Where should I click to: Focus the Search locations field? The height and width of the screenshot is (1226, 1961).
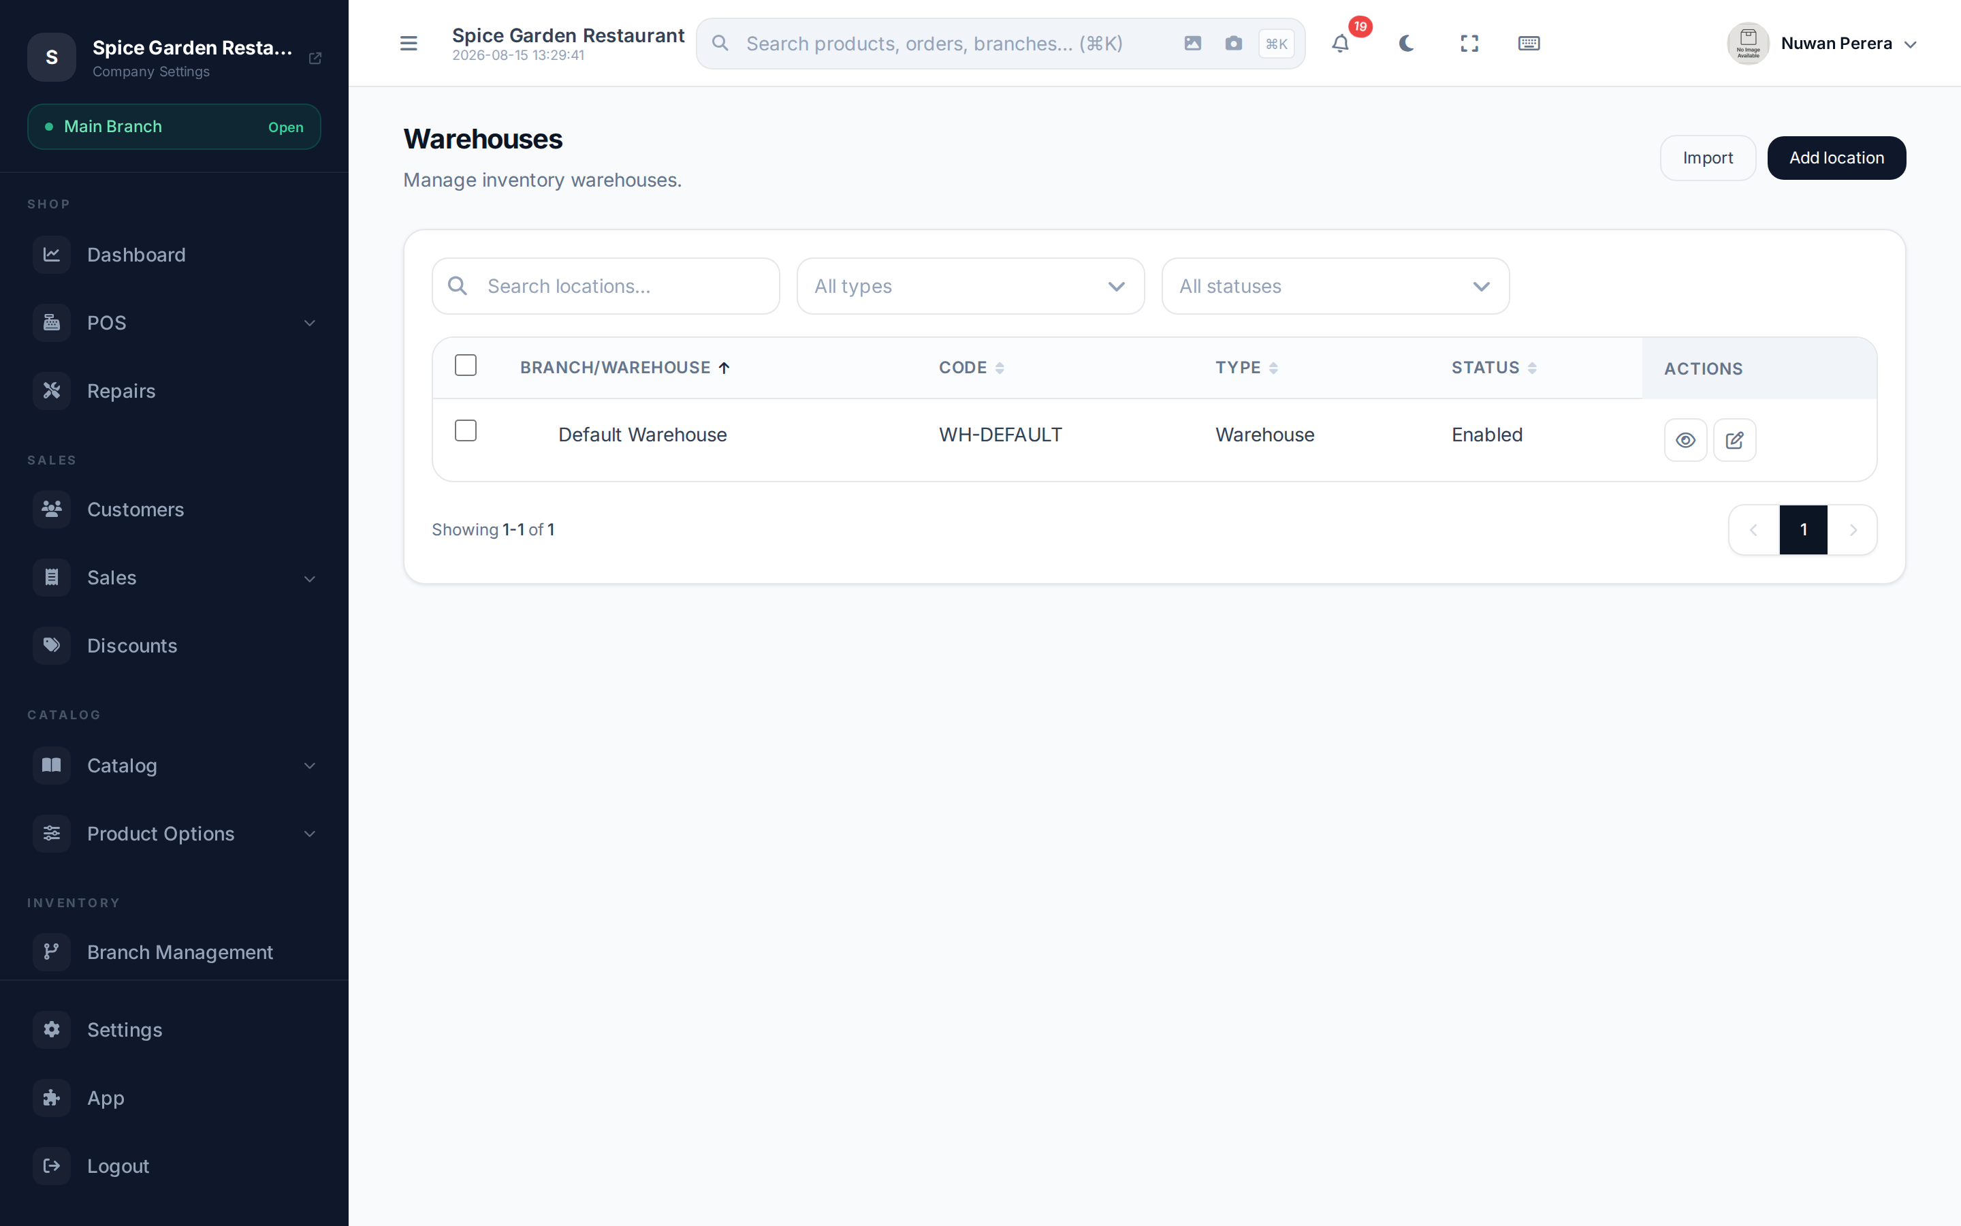click(x=605, y=286)
